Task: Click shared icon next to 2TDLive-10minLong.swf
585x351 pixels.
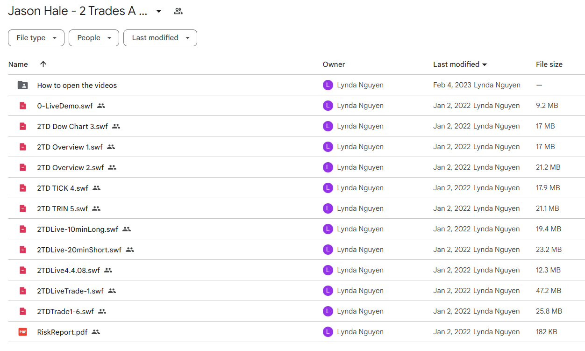Action: tap(127, 229)
